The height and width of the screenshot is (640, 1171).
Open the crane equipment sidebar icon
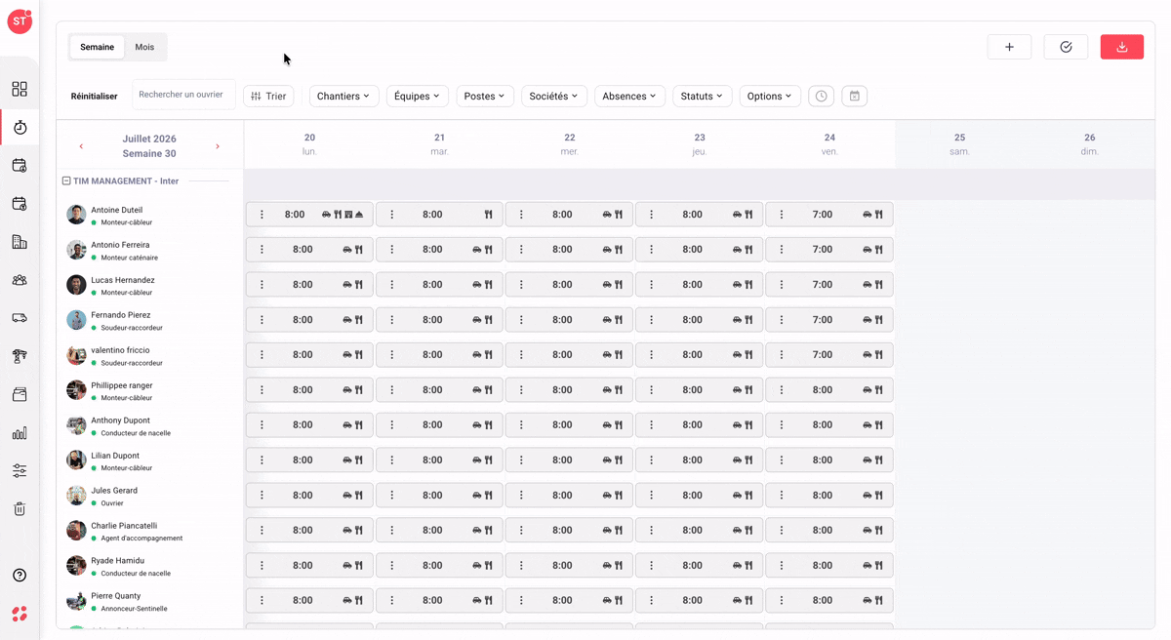[x=20, y=356]
